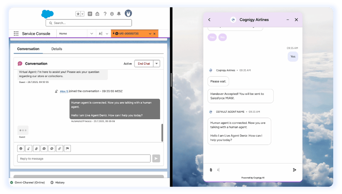The width and height of the screenshot is (342, 194).
Task: Click the conversation transcript scrollbar
Action: (162, 133)
